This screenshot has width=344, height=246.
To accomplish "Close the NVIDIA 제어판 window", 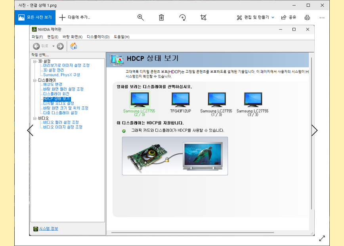I will tap(308, 29).
